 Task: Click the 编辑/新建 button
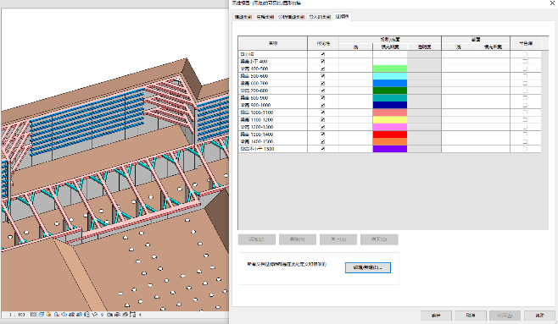tap(367, 267)
